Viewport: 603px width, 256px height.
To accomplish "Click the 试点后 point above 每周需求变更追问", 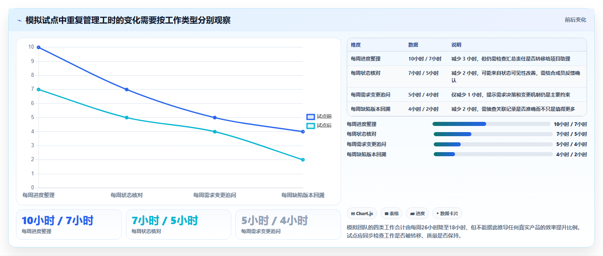I will pos(215,132).
